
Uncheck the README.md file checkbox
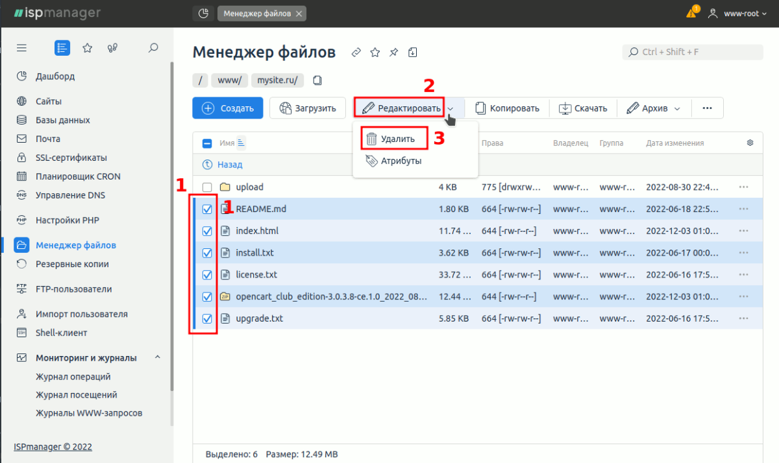(207, 209)
